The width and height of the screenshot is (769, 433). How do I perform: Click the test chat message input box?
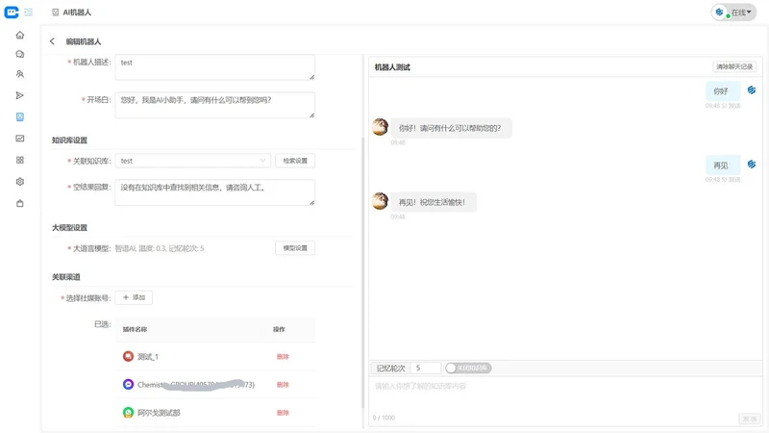pyautogui.click(x=565, y=395)
